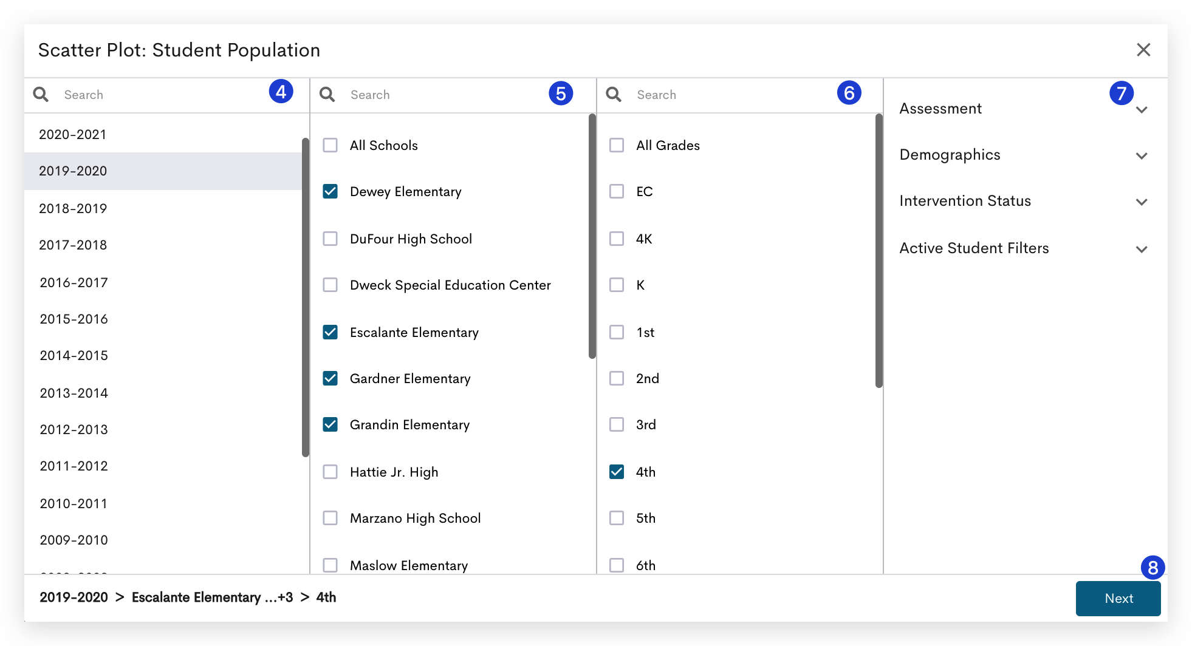Select the 2018-2019 school year
This screenshot has height=646, width=1192.
163,208
